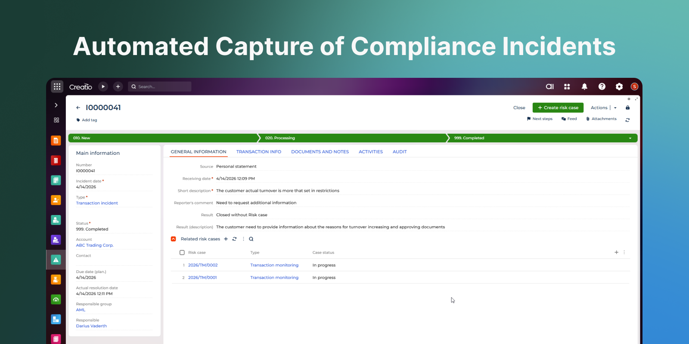Click the lock icon beside Actions
The height and width of the screenshot is (344, 689).
(627, 107)
